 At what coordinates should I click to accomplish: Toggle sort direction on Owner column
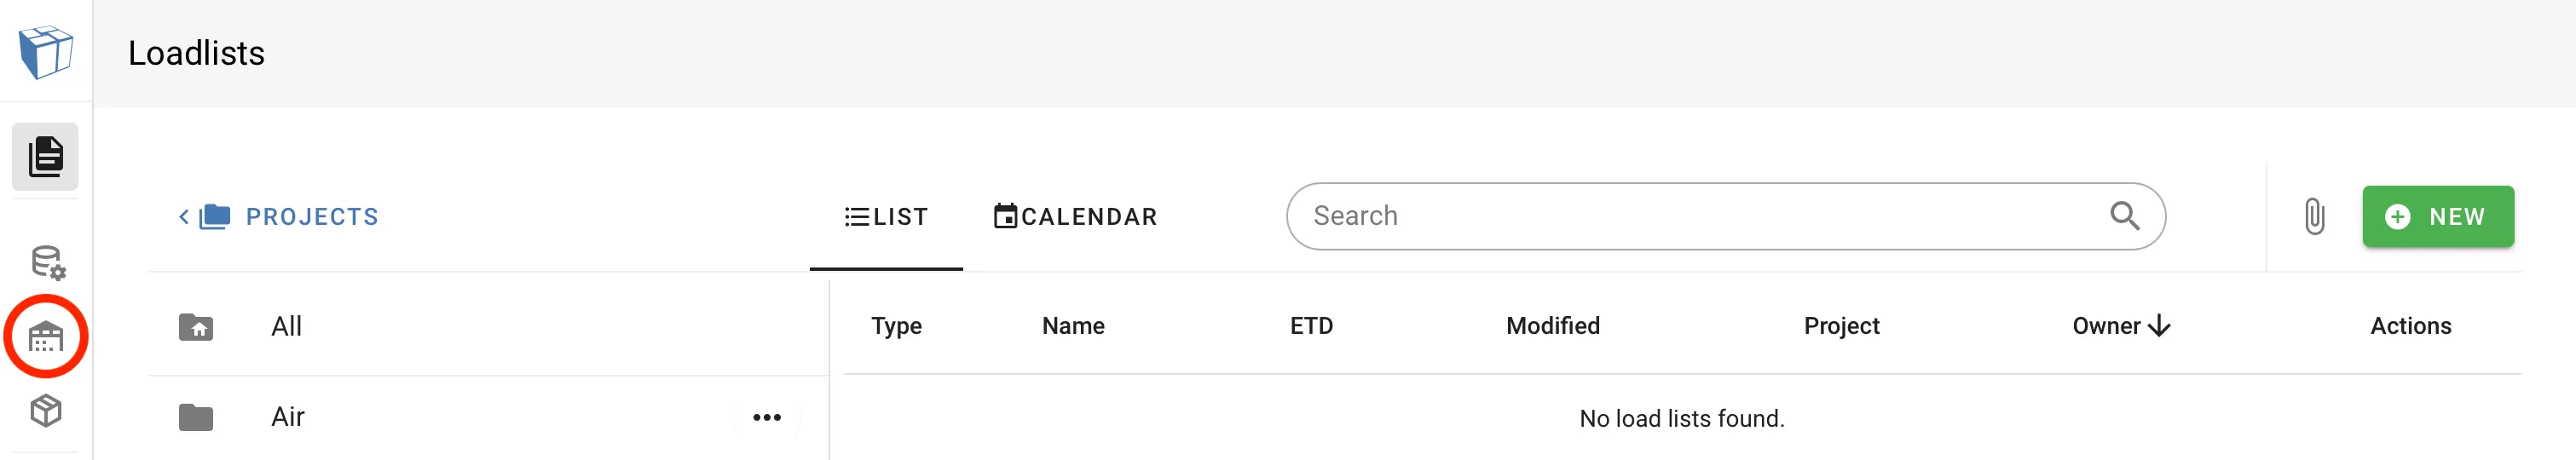point(2160,326)
